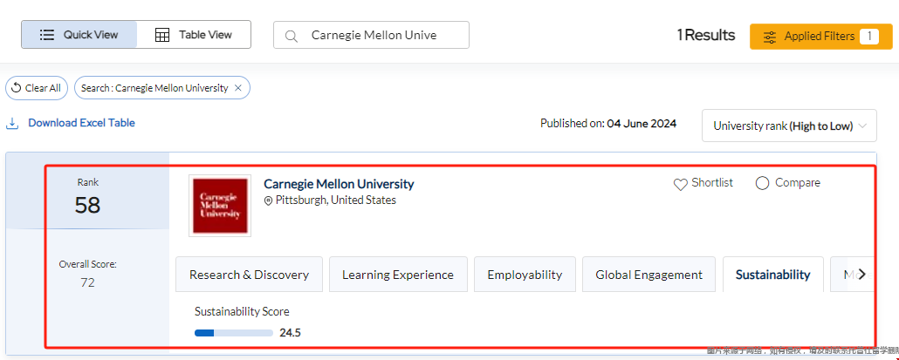Viewport: 899px width, 360px height.
Task: Switch to Quick View layout
Action: click(x=79, y=34)
